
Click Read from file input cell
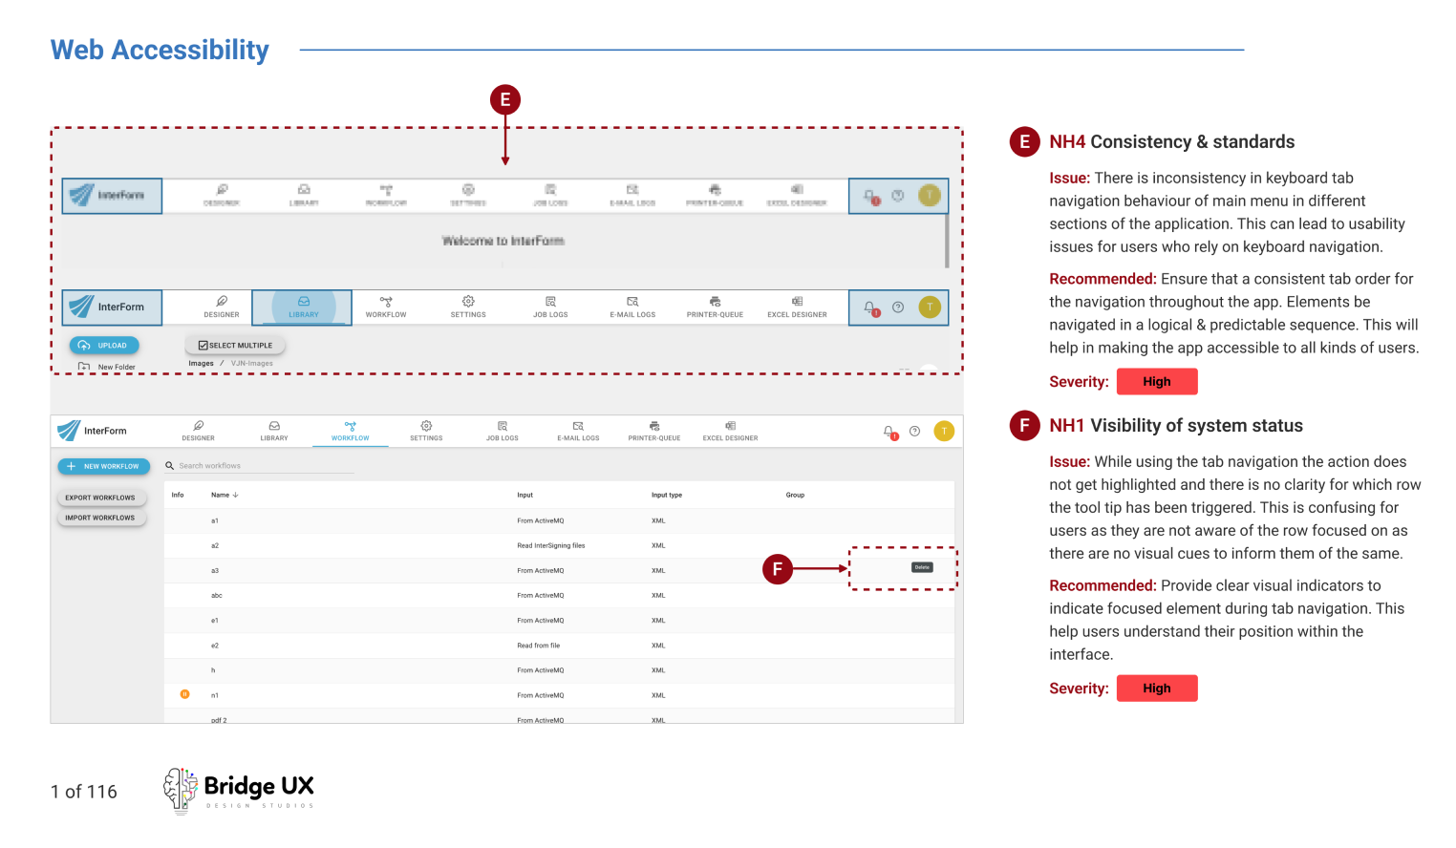point(539,646)
